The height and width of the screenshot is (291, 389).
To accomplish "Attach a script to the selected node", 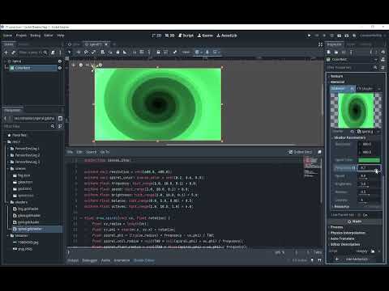I will click(x=53, y=53).
